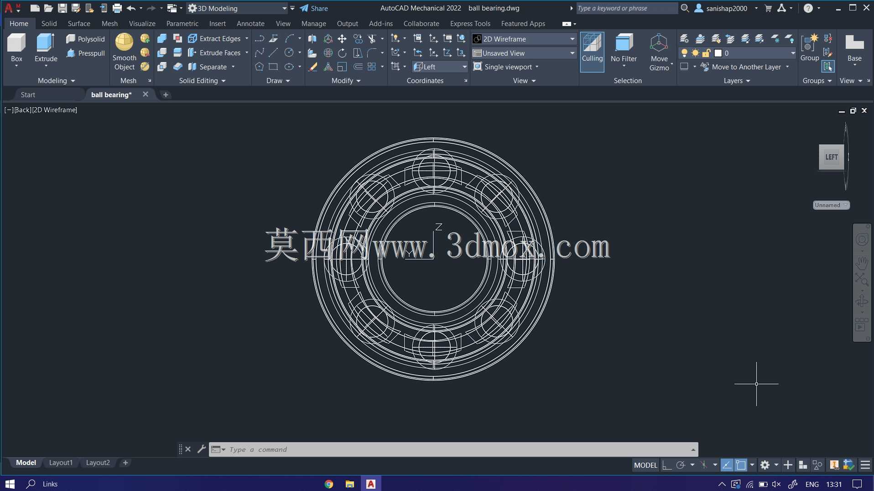Image resolution: width=874 pixels, height=491 pixels.
Task: Click the Save icon in quick access toolbar
Action: pos(62,8)
